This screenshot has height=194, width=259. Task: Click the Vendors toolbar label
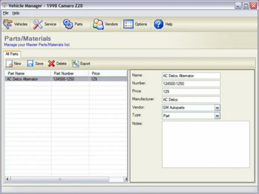tap(111, 24)
